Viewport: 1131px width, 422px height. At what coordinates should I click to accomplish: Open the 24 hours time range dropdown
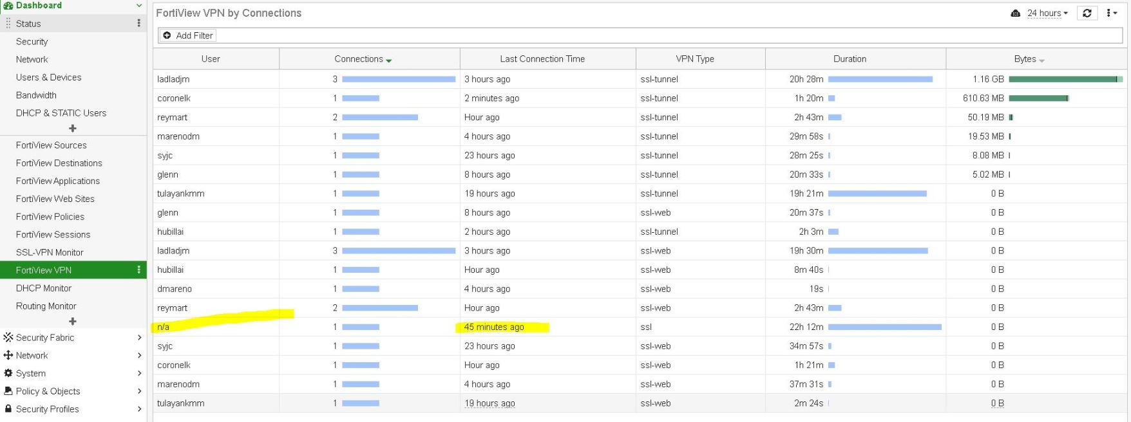pos(1047,13)
